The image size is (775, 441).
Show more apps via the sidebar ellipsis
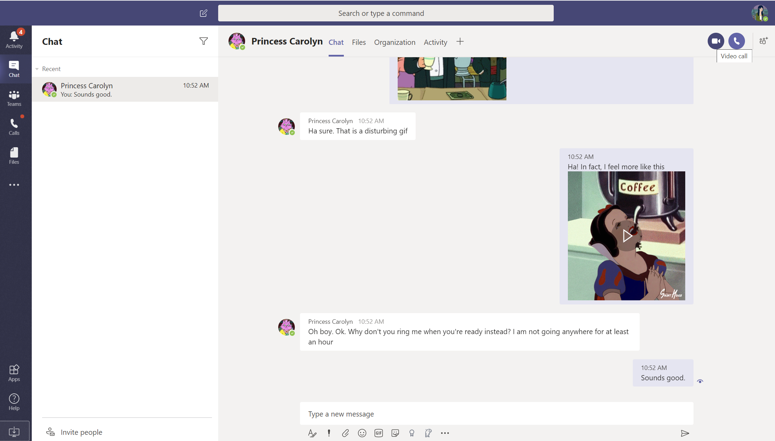point(14,185)
